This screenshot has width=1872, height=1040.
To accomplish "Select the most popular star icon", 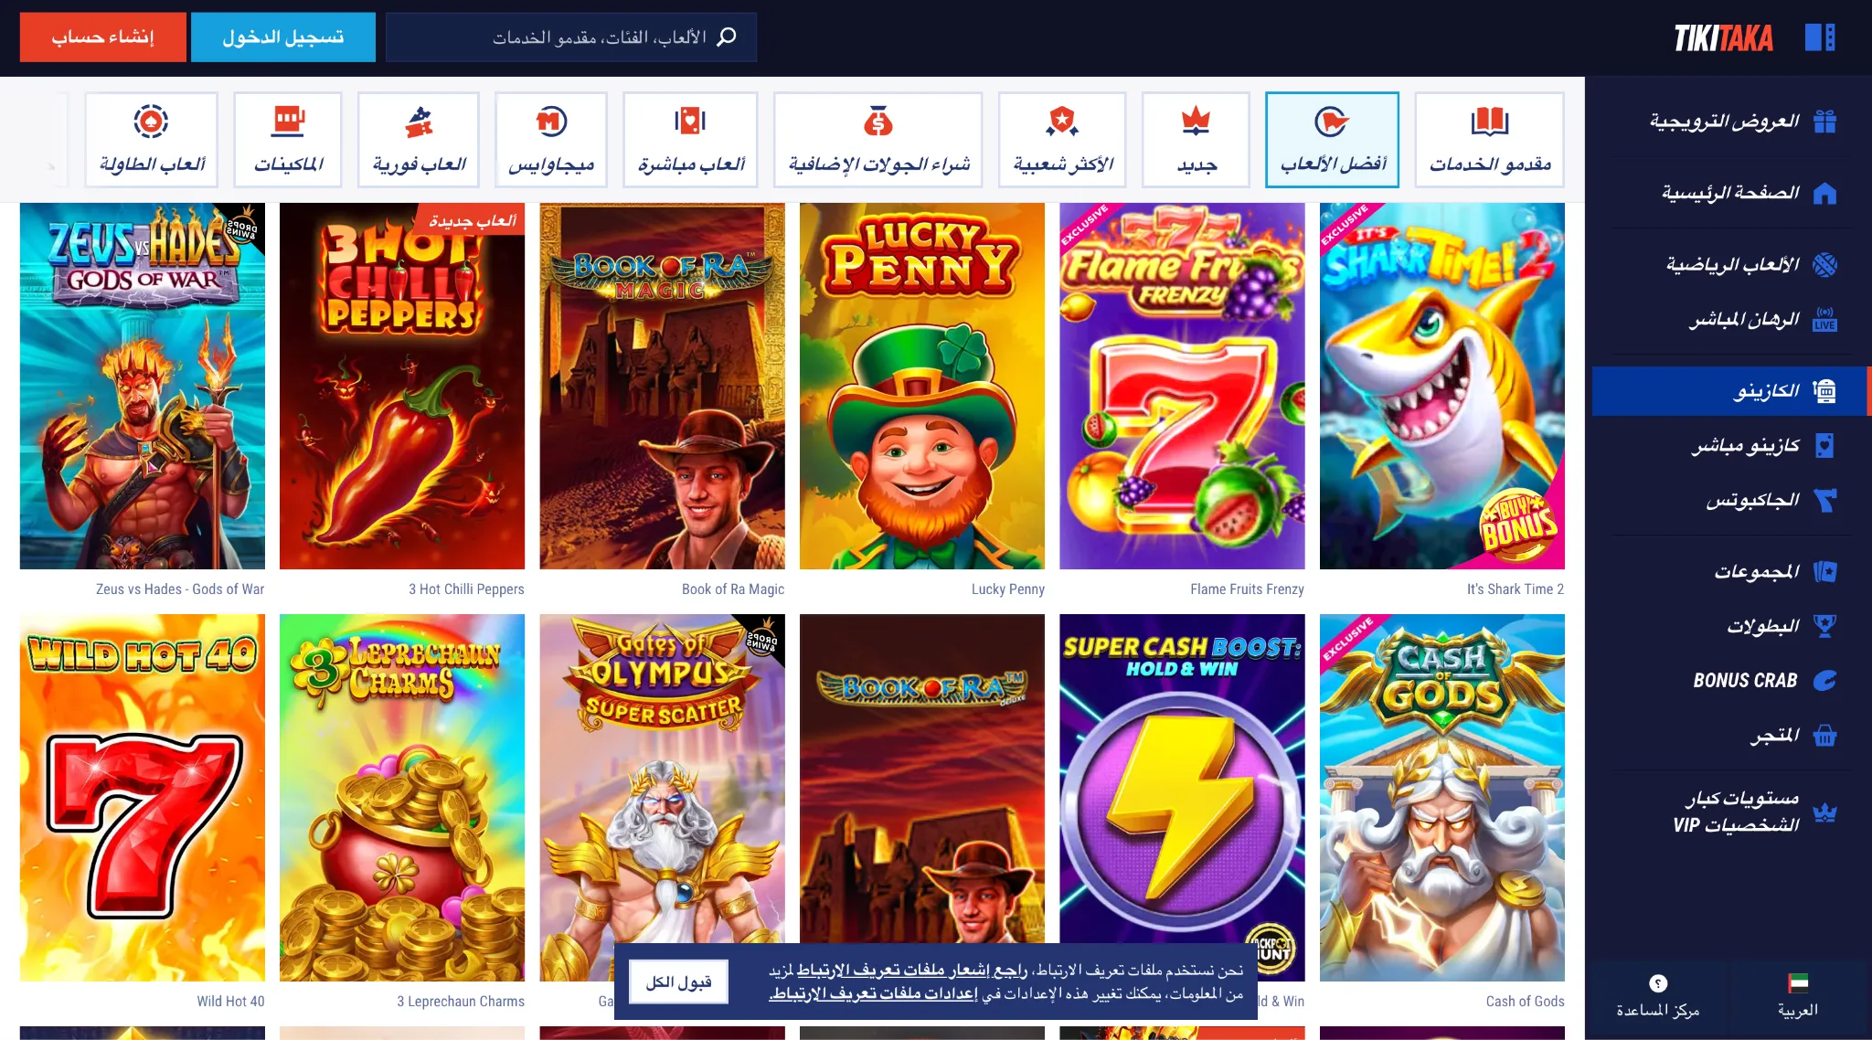I will [x=1062, y=122].
